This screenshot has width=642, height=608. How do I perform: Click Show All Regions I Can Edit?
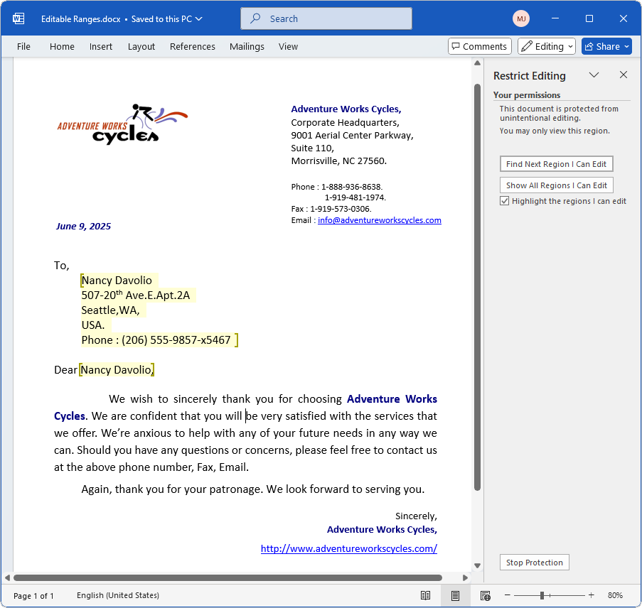[556, 185]
